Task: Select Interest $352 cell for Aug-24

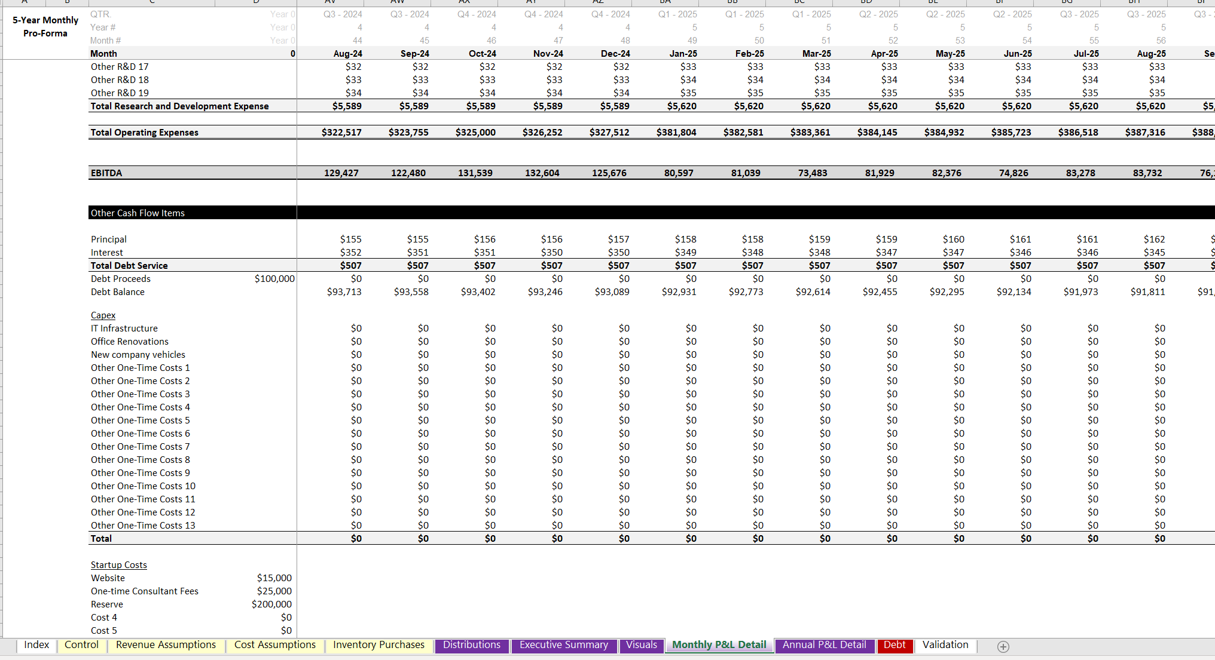Action: (x=350, y=253)
